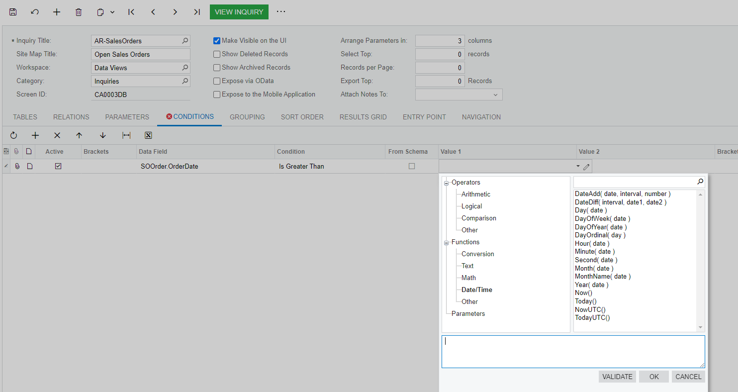The image size is (738, 392).
Task: Switch to the RESULTS GRID tab
Action: coord(363,117)
